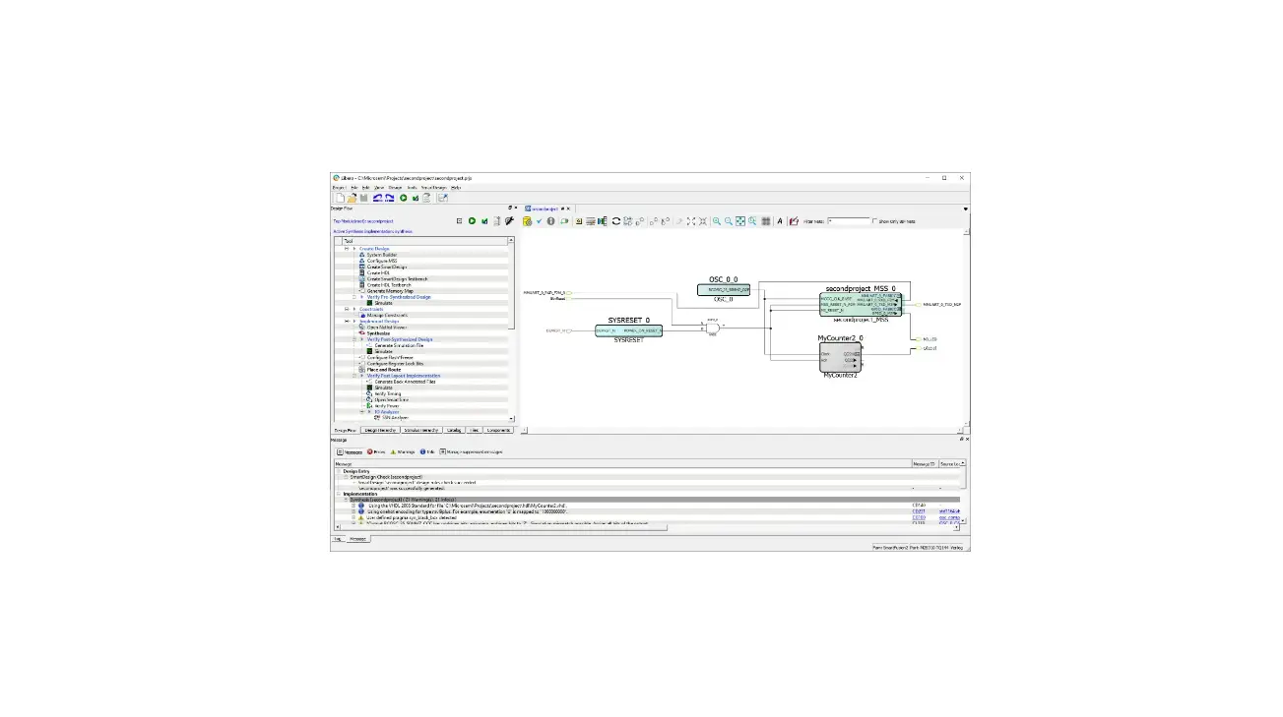Click the Save project icon in main toolbar

point(363,198)
